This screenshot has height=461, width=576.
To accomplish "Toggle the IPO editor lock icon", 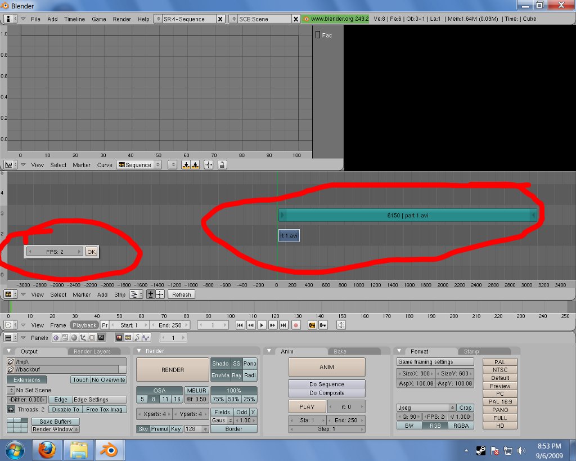I will 222,165.
